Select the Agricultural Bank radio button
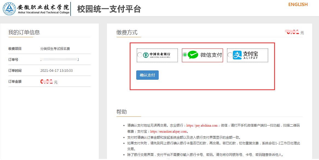319x160 pixels. click(140, 55)
